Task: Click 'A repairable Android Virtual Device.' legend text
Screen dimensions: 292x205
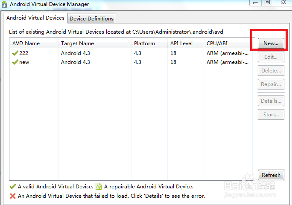Action: 149,186
